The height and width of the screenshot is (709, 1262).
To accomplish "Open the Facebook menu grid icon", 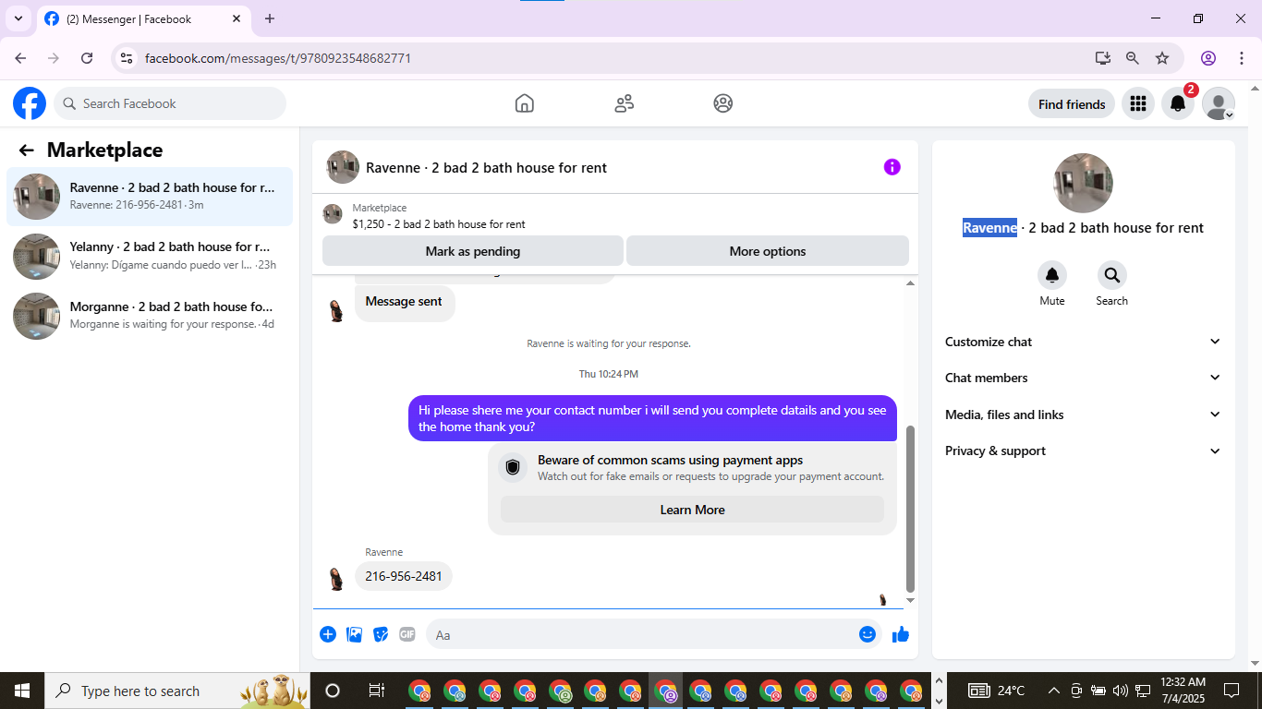I will [1138, 103].
